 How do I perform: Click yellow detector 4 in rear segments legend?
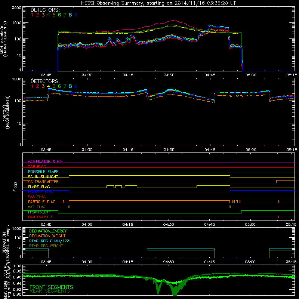[49, 86]
